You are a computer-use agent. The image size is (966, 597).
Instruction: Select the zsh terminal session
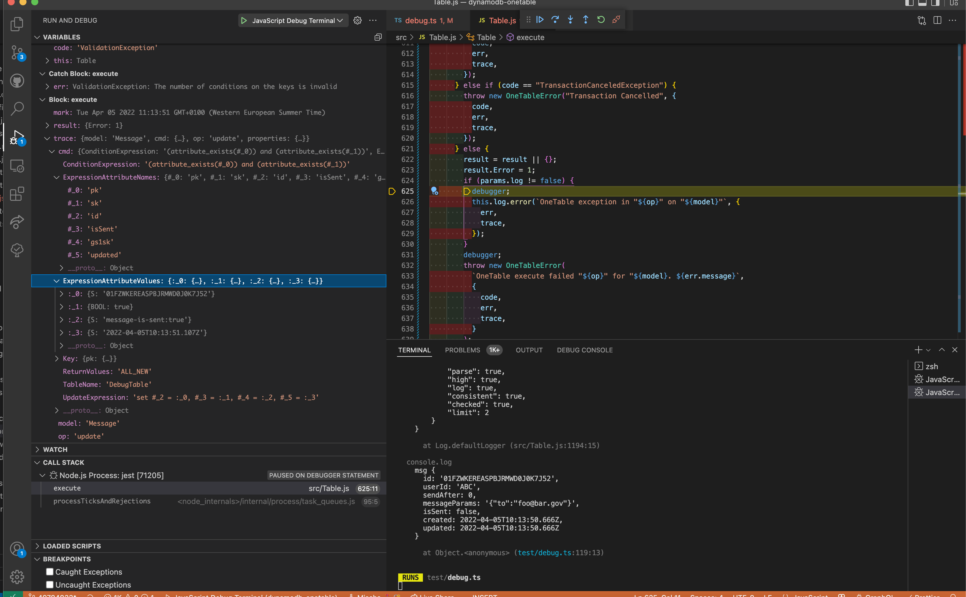tap(931, 367)
